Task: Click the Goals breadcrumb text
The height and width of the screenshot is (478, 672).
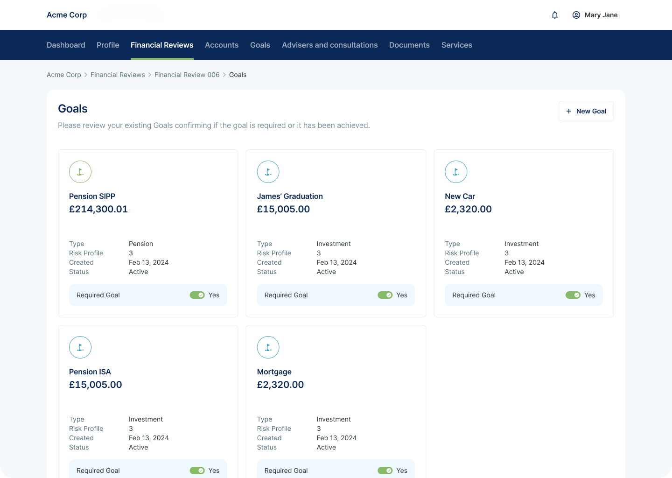Action: 238,75
